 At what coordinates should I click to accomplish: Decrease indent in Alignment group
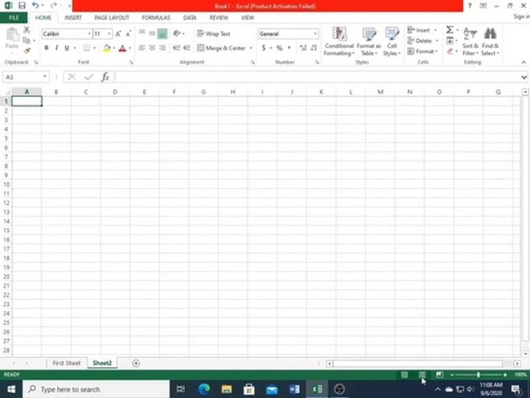[177, 48]
